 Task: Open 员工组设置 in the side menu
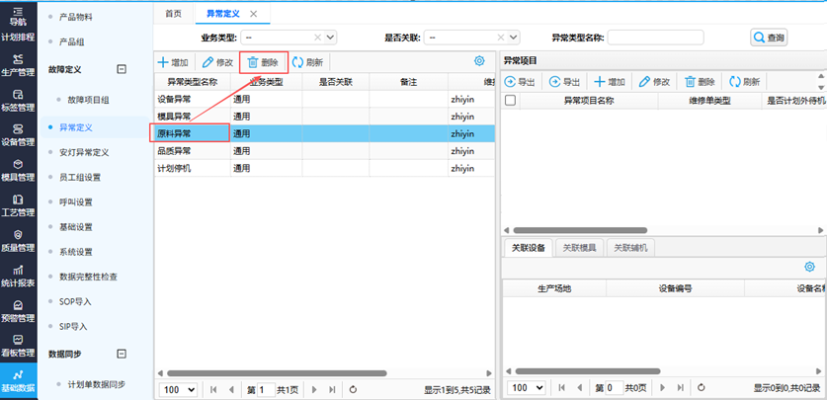80,177
